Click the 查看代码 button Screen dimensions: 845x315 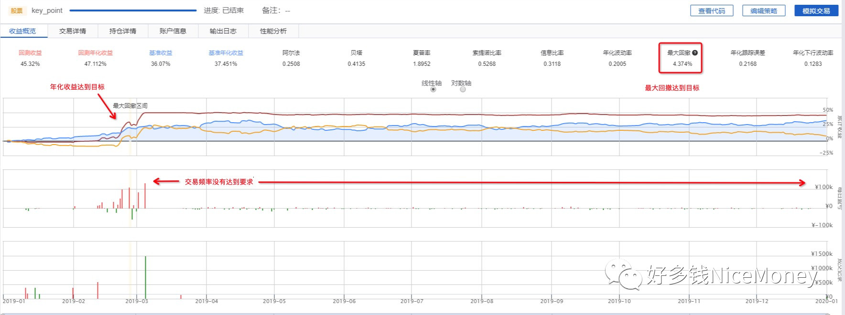[x=712, y=10]
